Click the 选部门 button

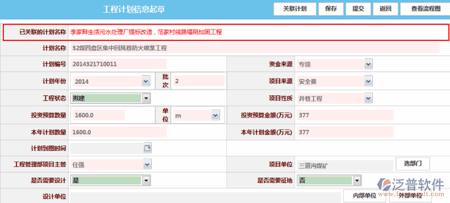click(413, 164)
